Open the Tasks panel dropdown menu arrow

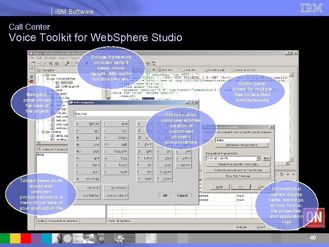(x=288, y=174)
